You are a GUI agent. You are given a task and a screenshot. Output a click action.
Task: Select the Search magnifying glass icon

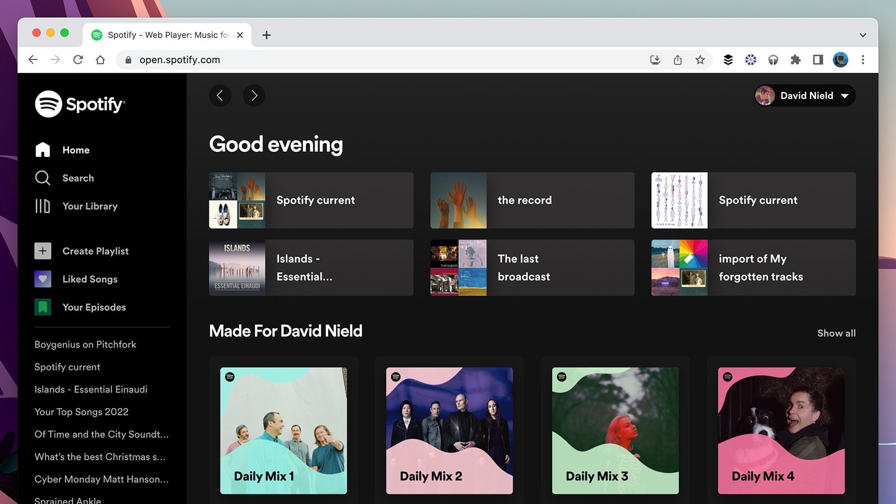pyautogui.click(x=43, y=178)
